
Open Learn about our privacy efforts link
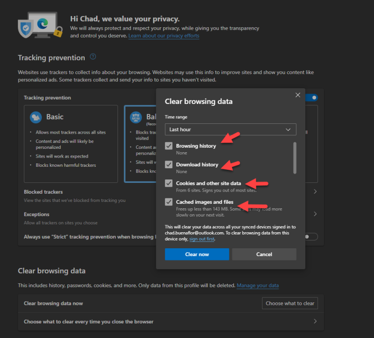pos(164,36)
